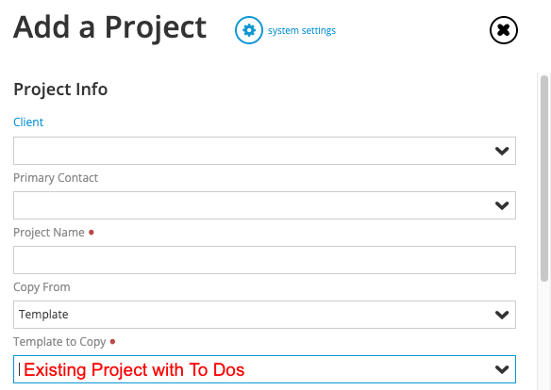
Task: Focus the Project Name text field
Action: coord(264,260)
